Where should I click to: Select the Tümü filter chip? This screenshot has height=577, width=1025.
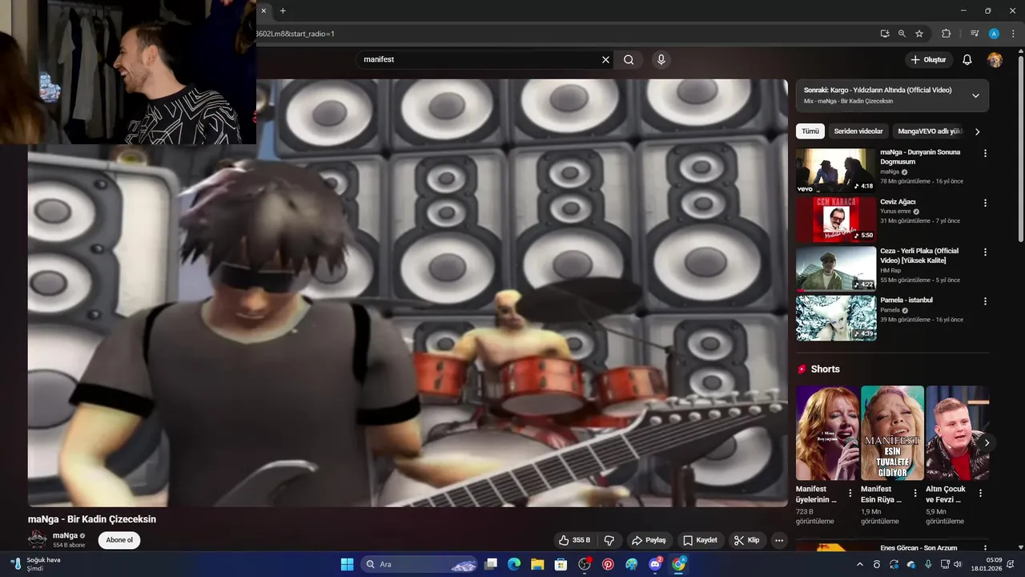click(810, 131)
